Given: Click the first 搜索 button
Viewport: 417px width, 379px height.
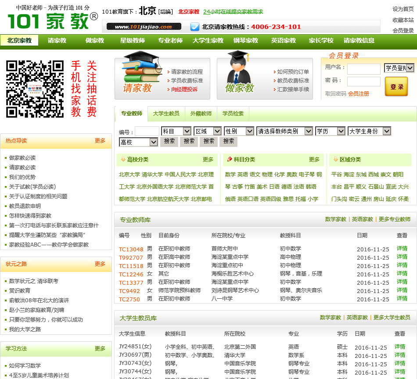Looking at the screenshot, I should [x=169, y=141].
